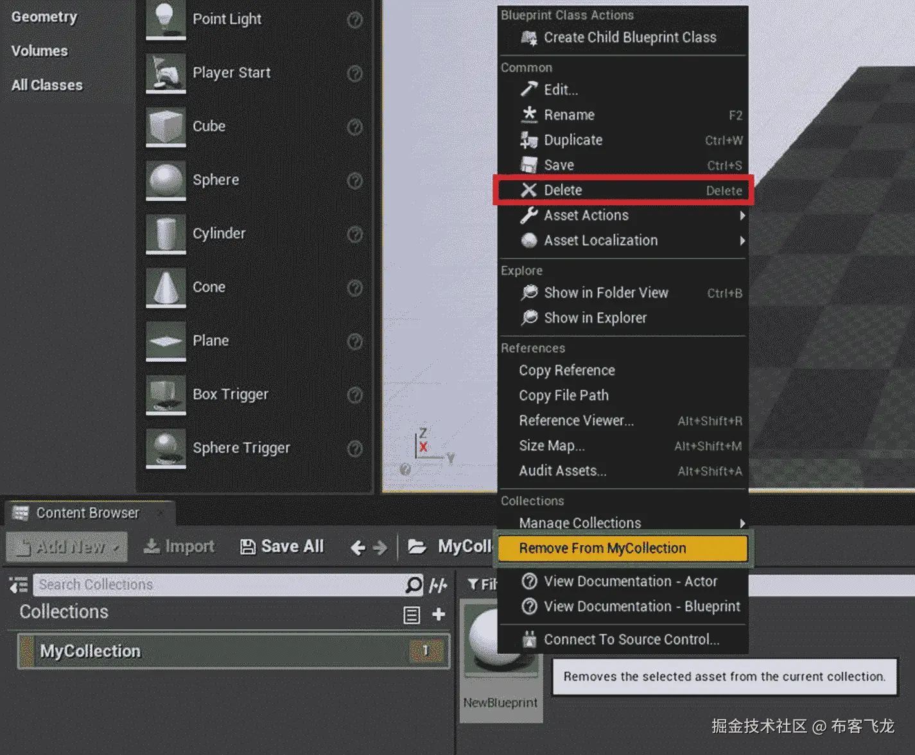The height and width of the screenshot is (755, 915).
Task: Pick the Cylinder shape icon
Action: (166, 233)
